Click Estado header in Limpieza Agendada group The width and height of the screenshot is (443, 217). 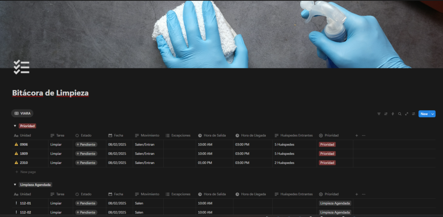click(90, 194)
